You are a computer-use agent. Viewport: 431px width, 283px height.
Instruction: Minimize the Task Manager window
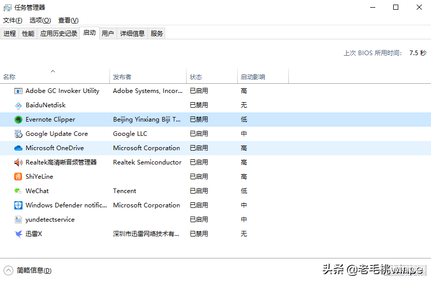point(373,8)
